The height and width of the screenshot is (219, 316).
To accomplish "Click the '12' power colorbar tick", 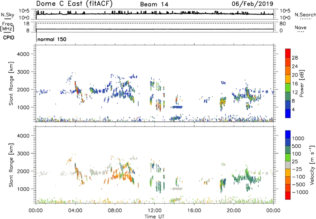I will pyautogui.click(x=295, y=93).
